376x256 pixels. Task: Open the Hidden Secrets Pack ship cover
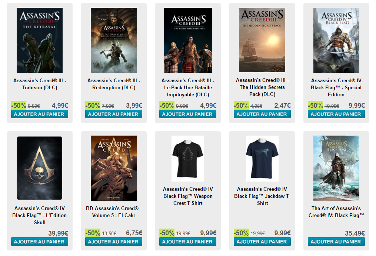262,40
